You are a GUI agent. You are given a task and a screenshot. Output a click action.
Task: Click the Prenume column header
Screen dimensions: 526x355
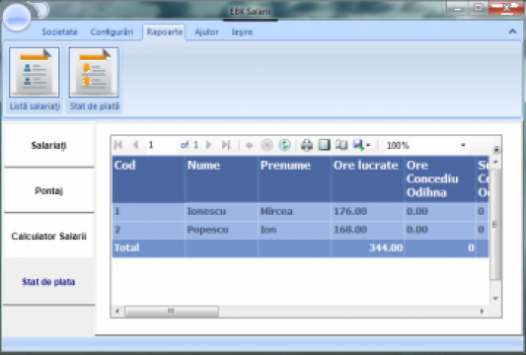tap(294, 179)
